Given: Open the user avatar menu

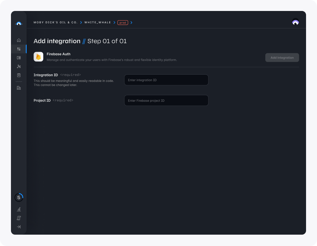Looking at the screenshot, I should tap(295, 22).
